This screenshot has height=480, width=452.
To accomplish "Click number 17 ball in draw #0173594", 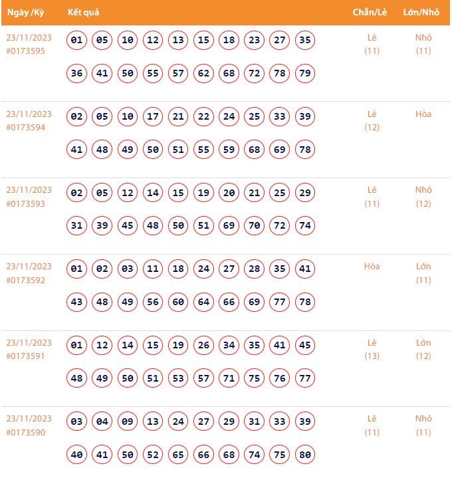I will pyautogui.click(x=153, y=117).
